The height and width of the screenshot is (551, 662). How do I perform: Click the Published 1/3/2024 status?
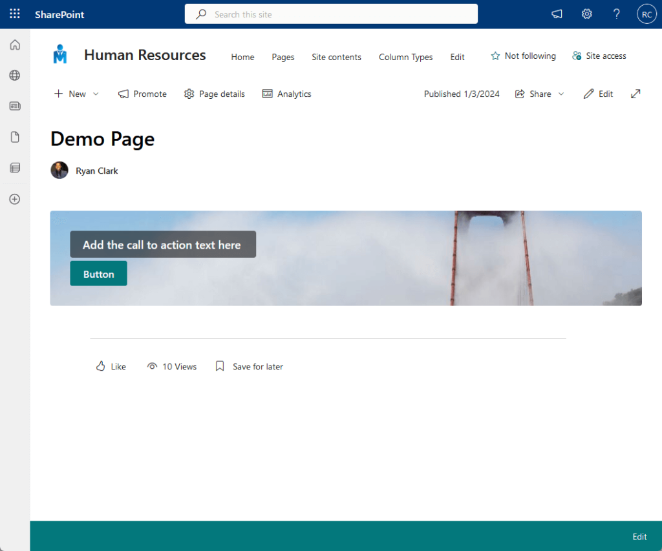pyautogui.click(x=462, y=94)
